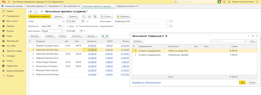The height and width of the screenshot is (95, 261).
Task: Go forward with the right arrow button
Action: (x=36, y=11)
